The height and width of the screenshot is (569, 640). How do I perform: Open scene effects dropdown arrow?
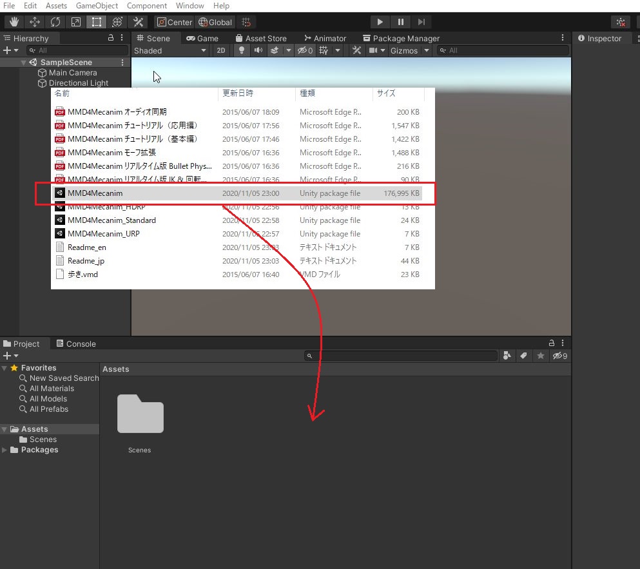(289, 51)
